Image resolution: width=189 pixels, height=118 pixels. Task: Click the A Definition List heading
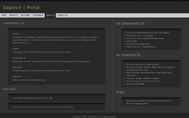coord(14,23)
